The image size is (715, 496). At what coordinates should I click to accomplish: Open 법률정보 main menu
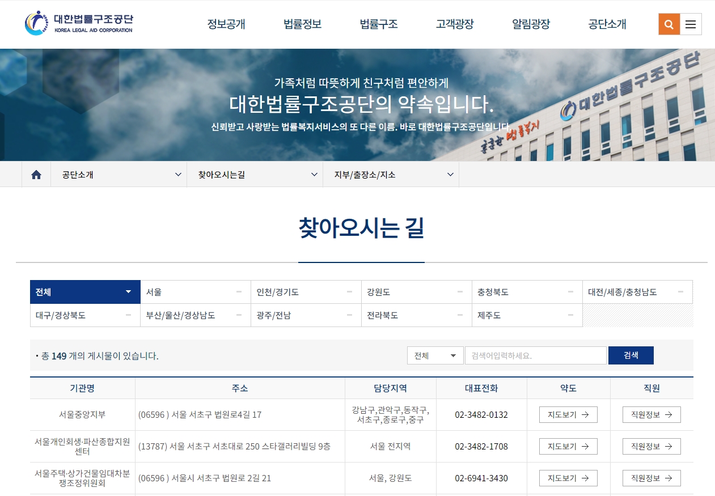[x=302, y=24]
